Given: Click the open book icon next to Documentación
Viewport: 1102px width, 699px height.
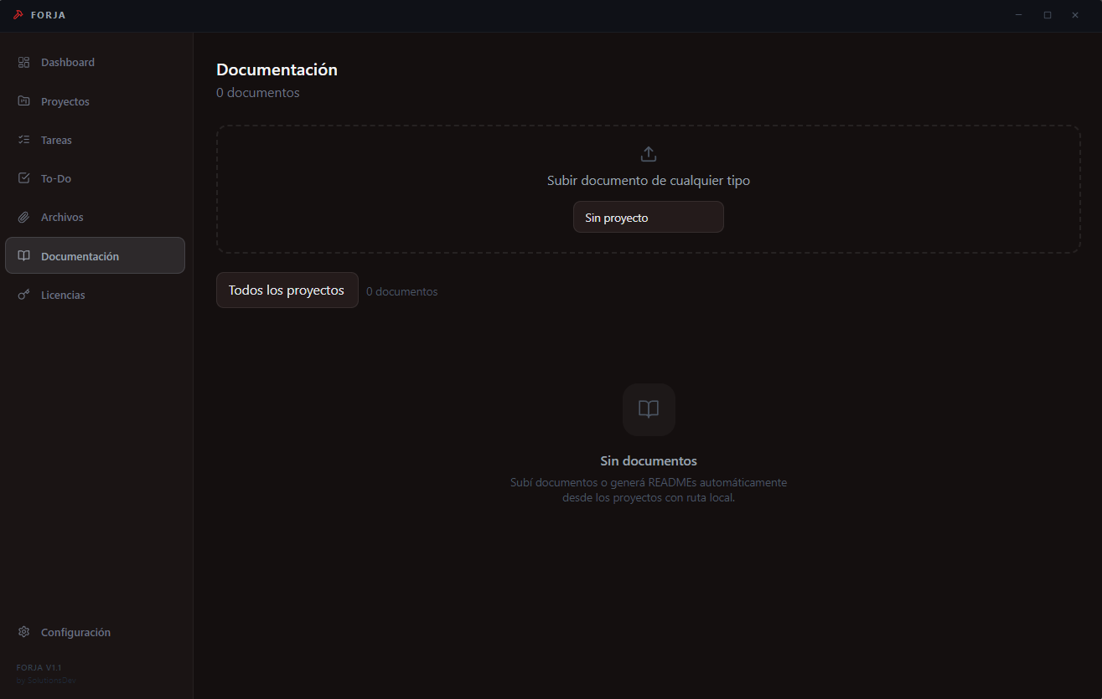Looking at the screenshot, I should coord(23,255).
